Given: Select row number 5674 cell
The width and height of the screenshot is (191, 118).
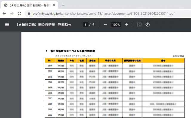Looking at the screenshot, I should (x=50, y=66).
